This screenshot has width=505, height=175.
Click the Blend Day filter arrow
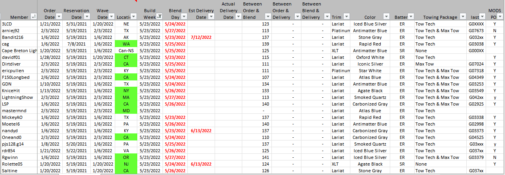coord(183,16)
